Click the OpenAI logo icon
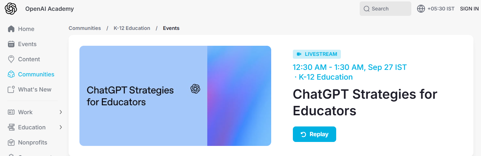This screenshot has height=156, width=481. point(11,9)
